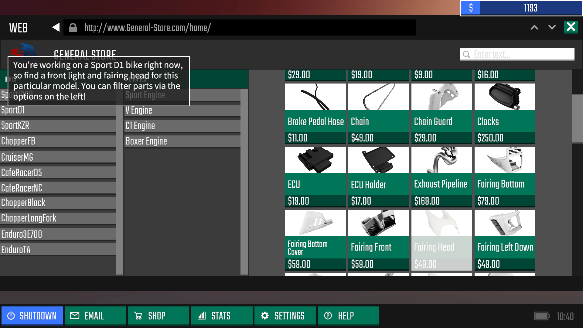Filter parts by SportD1 bike
This screenshot has width=583, height=328.
click(58, 110)
